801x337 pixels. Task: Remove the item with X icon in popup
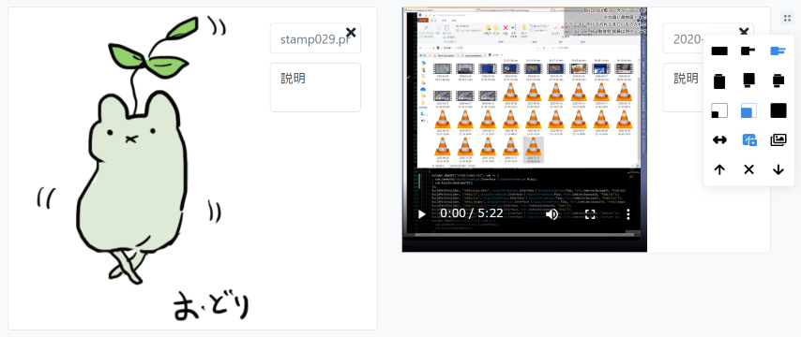(x=748, y=169)
